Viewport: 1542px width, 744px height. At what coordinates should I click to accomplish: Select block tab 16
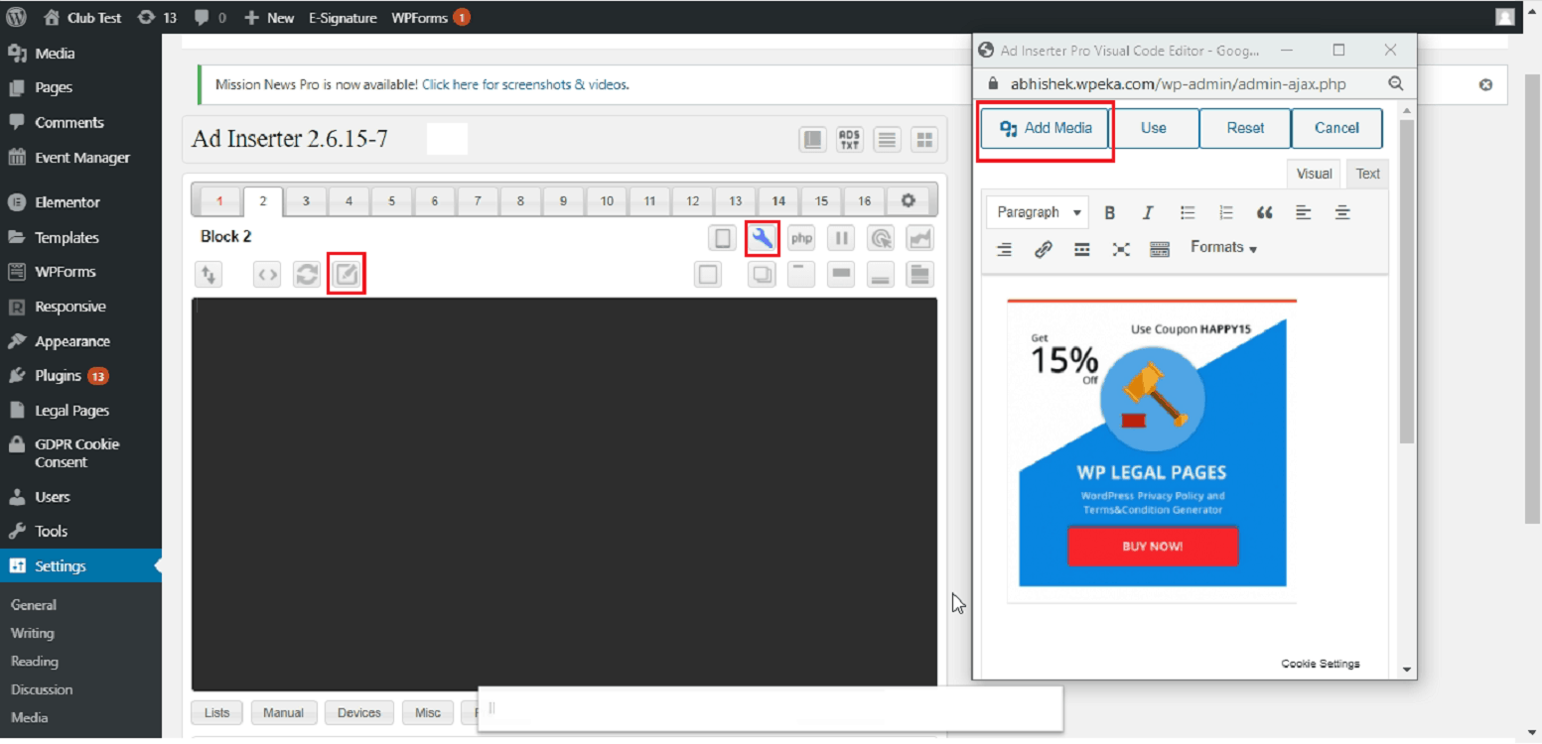(x=865, y=201)
